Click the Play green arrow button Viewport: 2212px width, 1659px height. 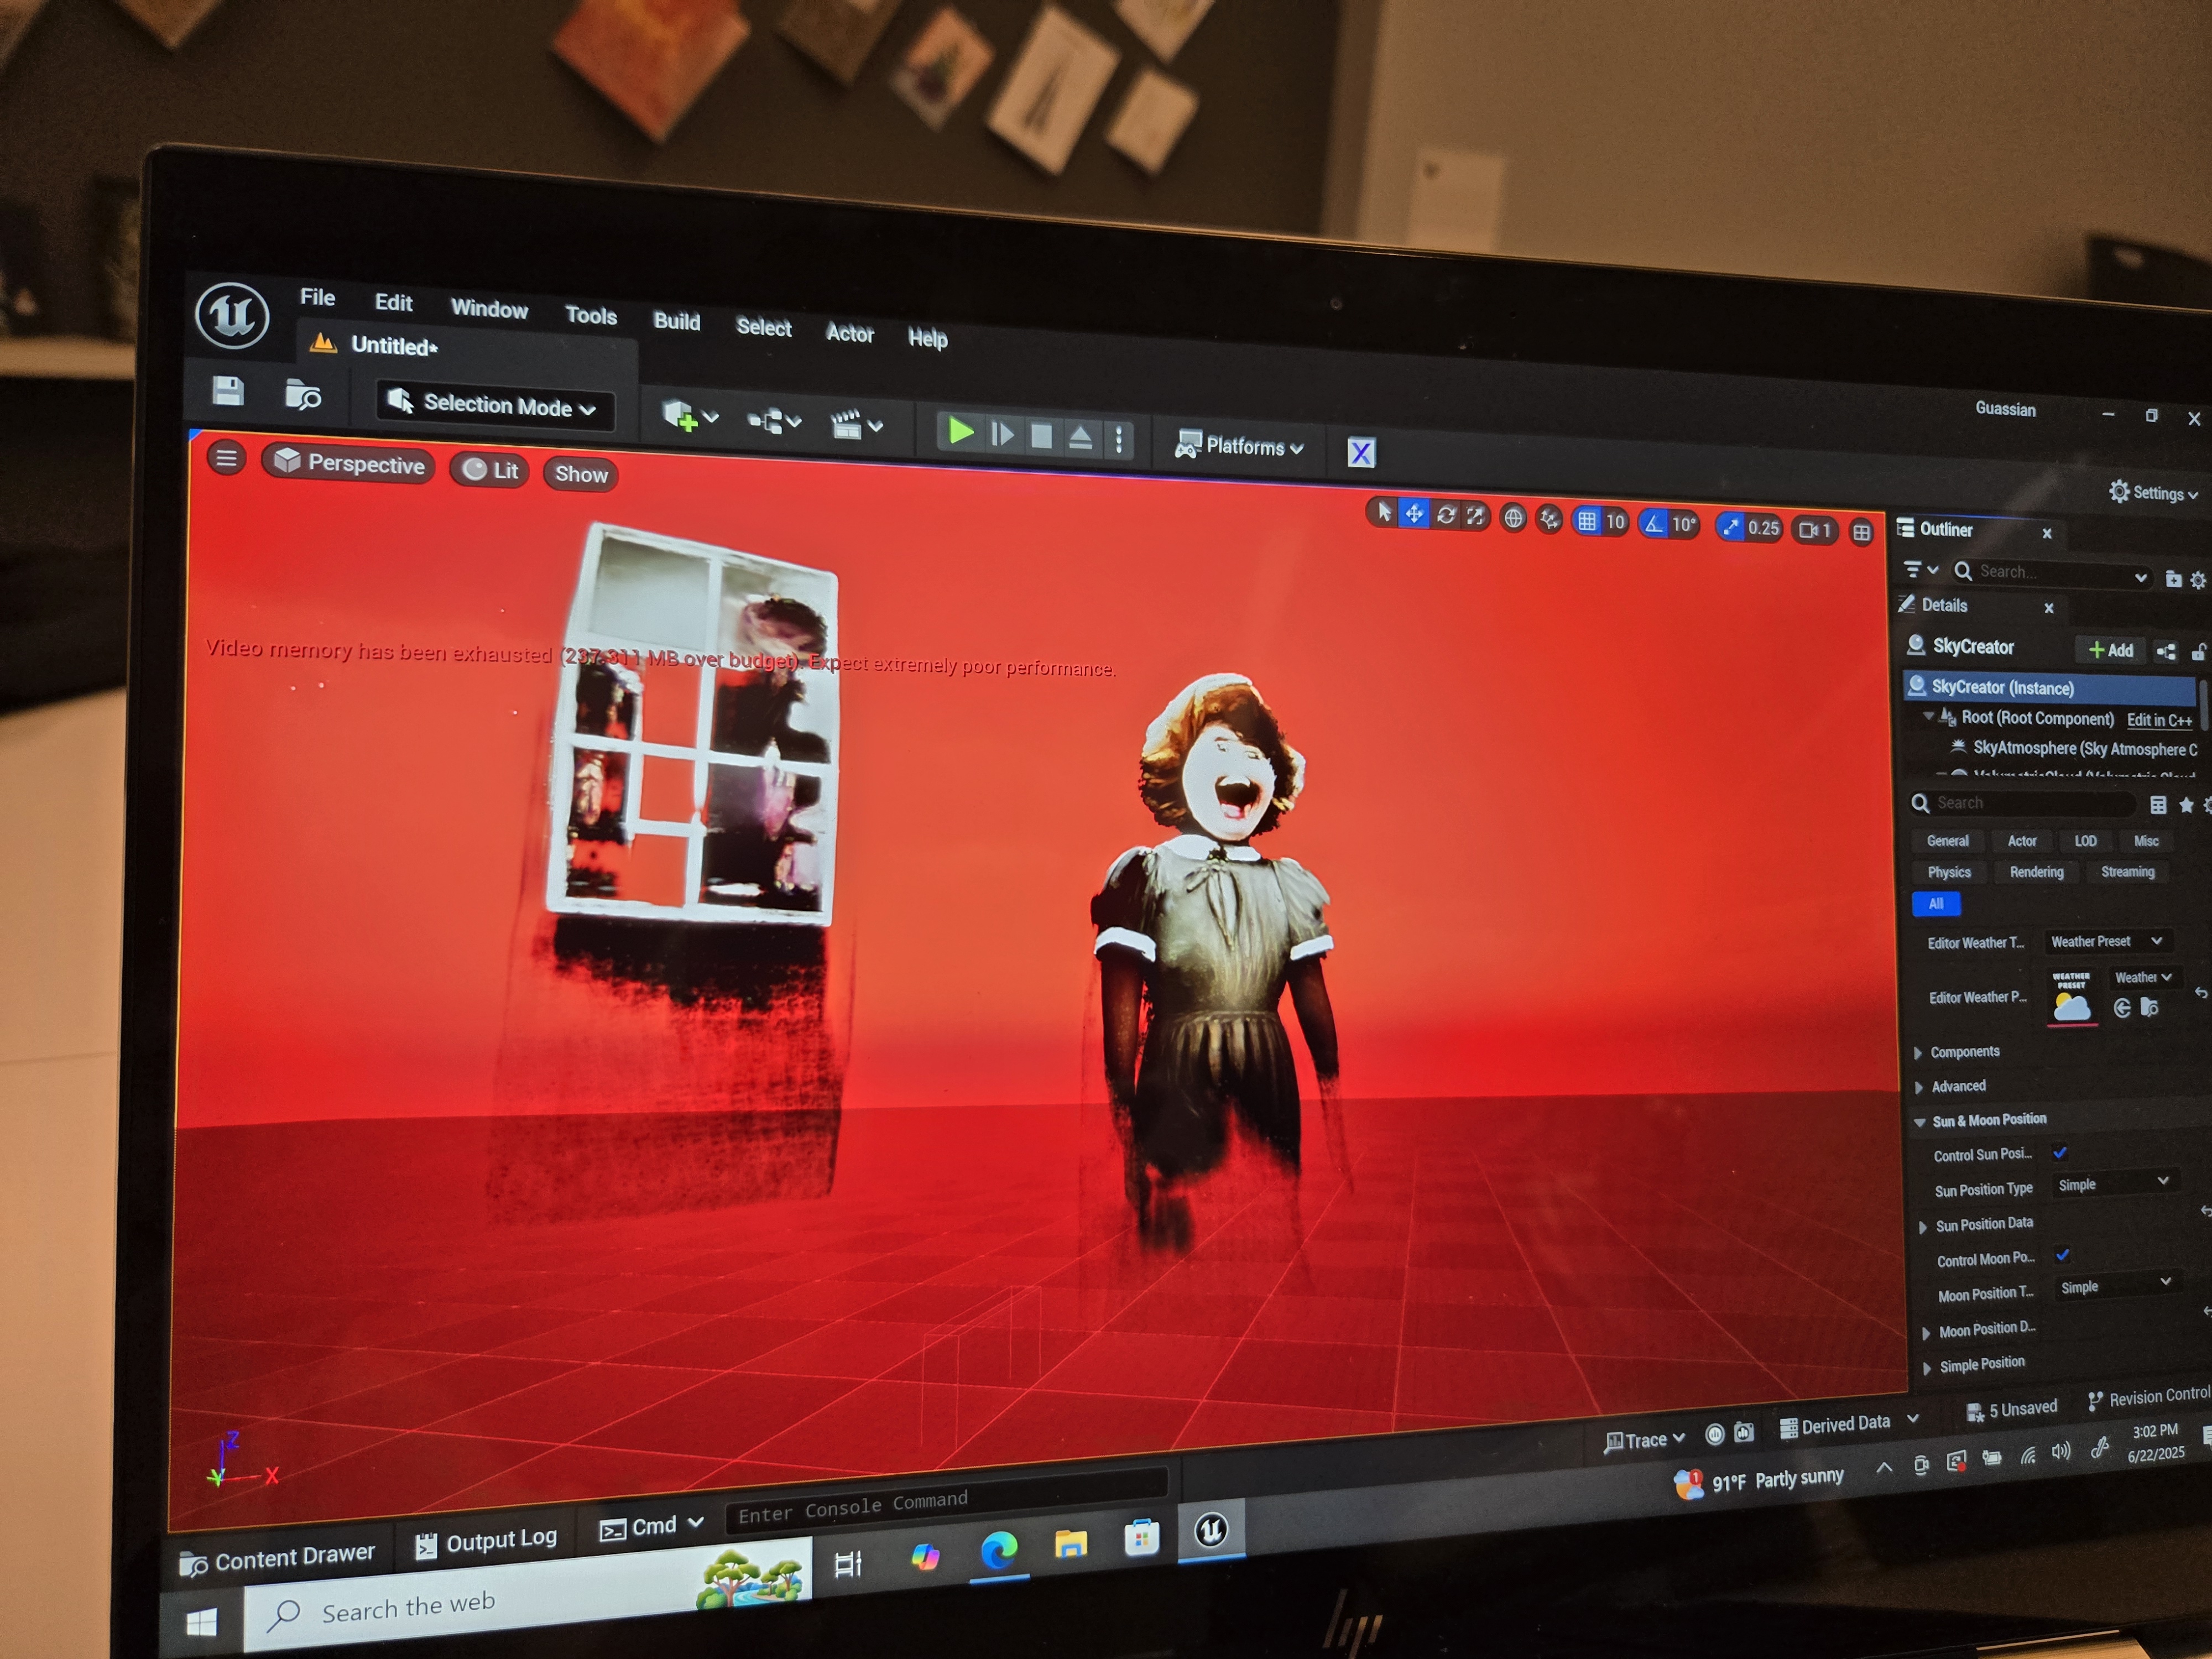(960, 432)
